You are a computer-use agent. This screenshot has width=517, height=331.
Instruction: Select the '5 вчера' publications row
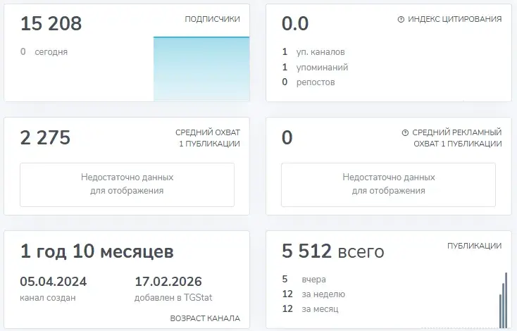[304, 280]
